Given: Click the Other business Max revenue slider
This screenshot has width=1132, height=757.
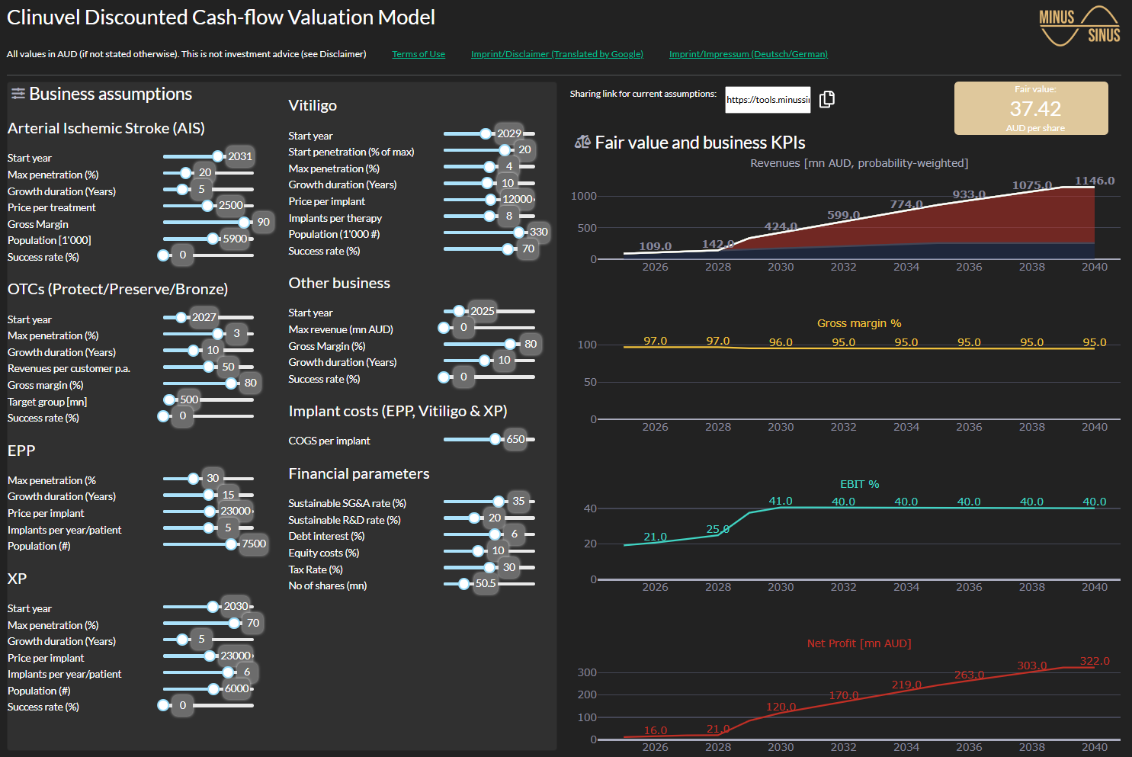Looking at the screenshot, I should (x=489, y=328).
